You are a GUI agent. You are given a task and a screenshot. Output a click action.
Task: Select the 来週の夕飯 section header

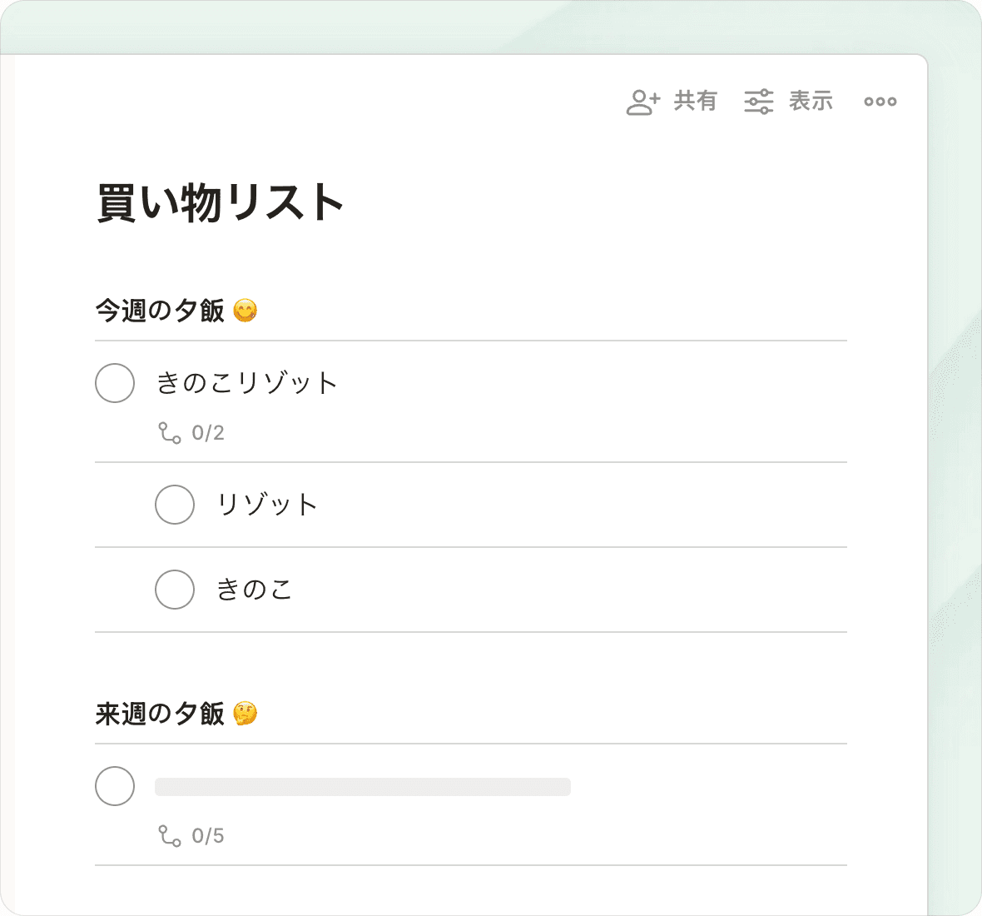160,714
